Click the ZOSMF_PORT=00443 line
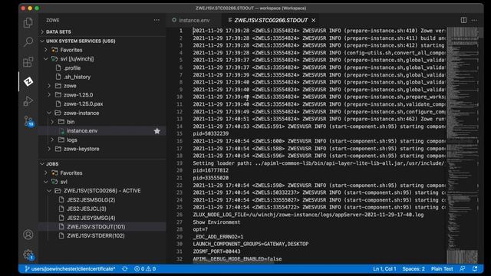Screen dimensions: 491x276 [x=216, y=251]
